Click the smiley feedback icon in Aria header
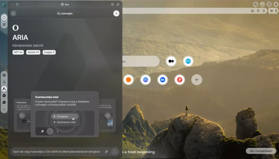279x159 pixels. pyautogui.click(x=112, y=4)
